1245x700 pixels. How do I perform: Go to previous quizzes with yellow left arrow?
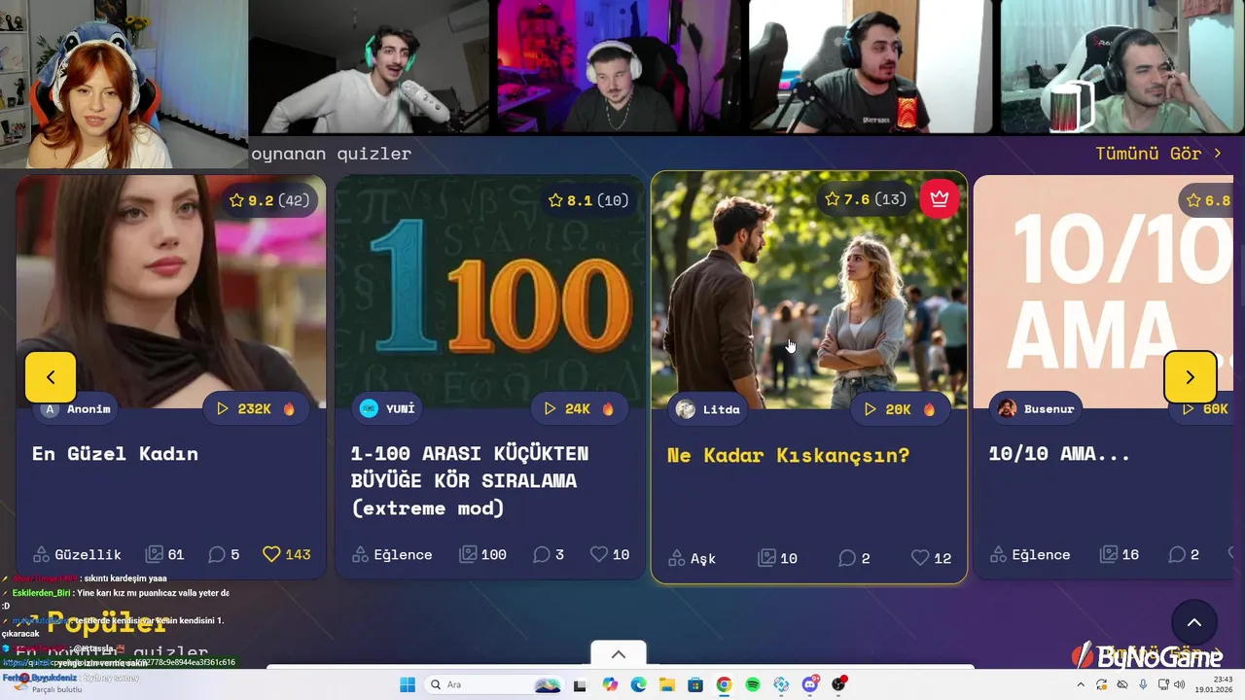click(x=51, y=376)
